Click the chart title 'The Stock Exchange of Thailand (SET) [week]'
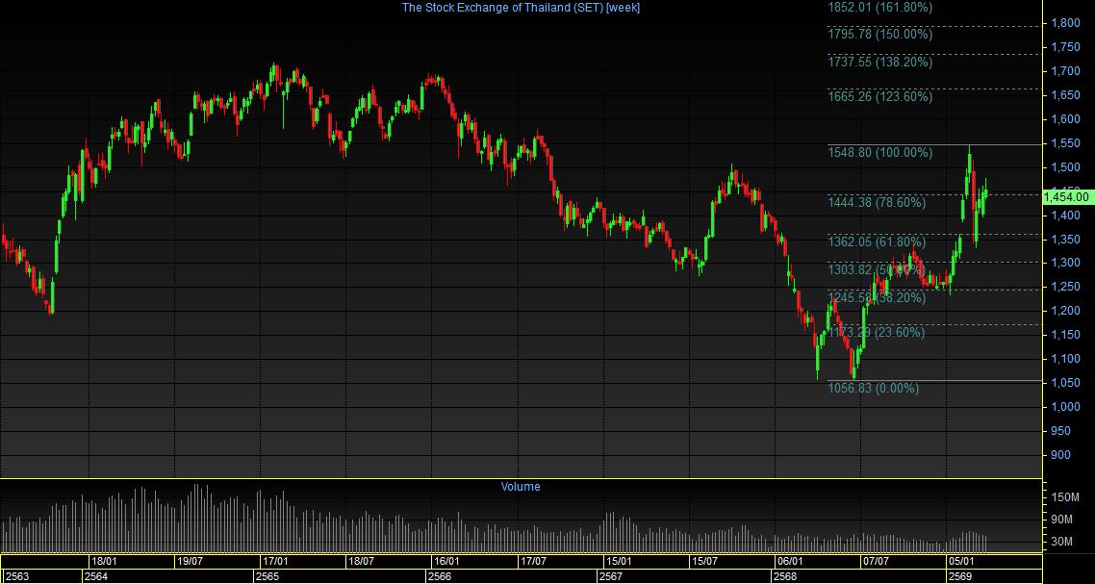 [521, 7]
